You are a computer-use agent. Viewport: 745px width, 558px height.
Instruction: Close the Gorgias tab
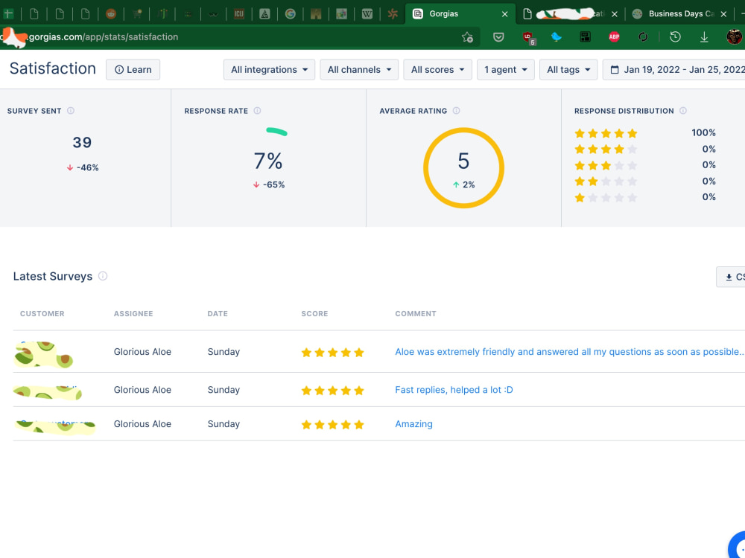point(504,14)
